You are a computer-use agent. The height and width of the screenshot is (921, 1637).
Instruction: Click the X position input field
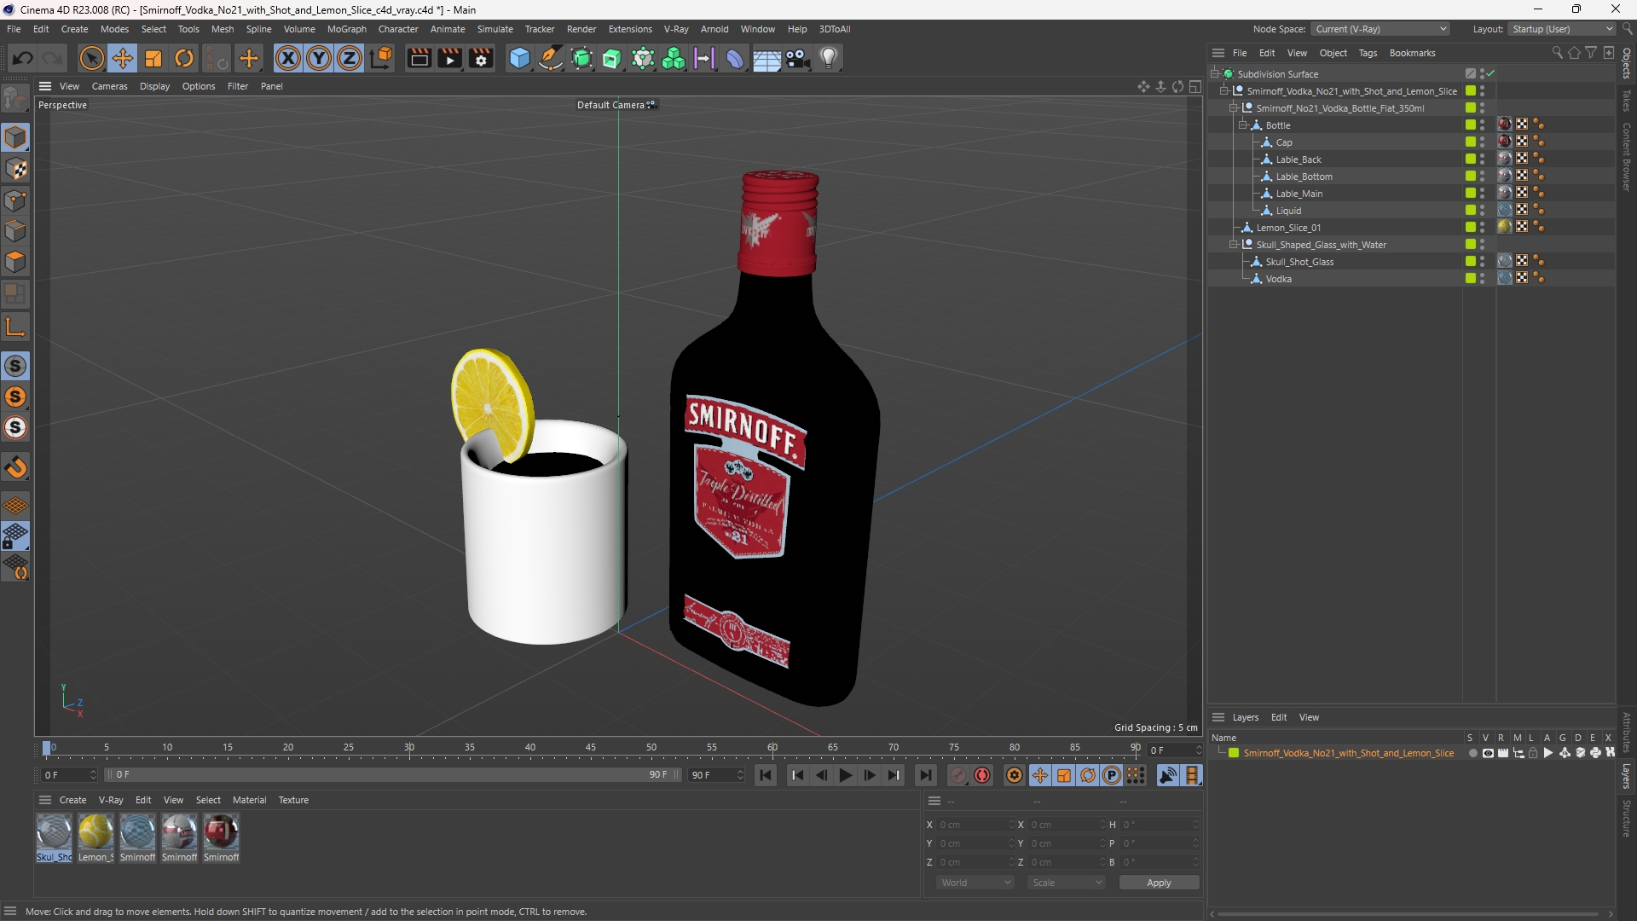click(975, 825)
